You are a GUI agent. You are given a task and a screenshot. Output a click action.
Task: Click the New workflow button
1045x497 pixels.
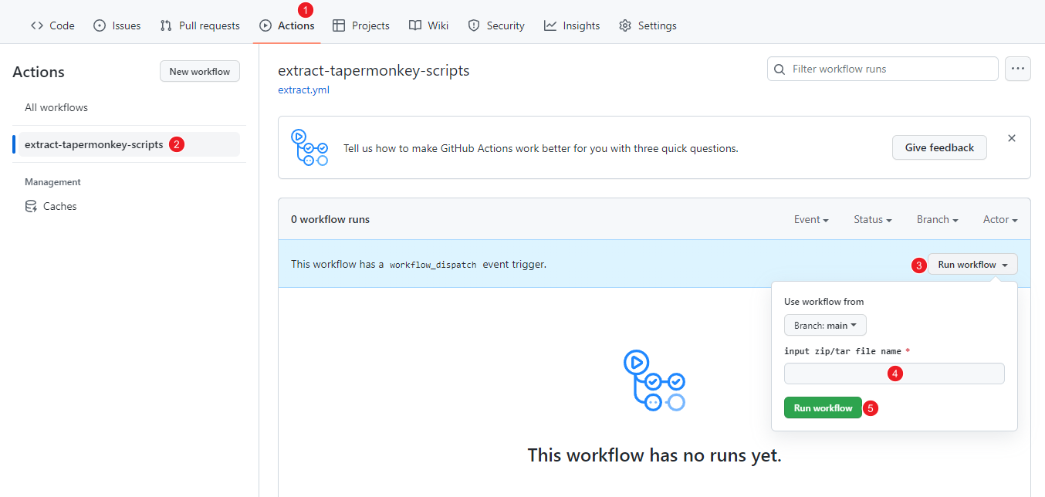click(x=200, y=72)
